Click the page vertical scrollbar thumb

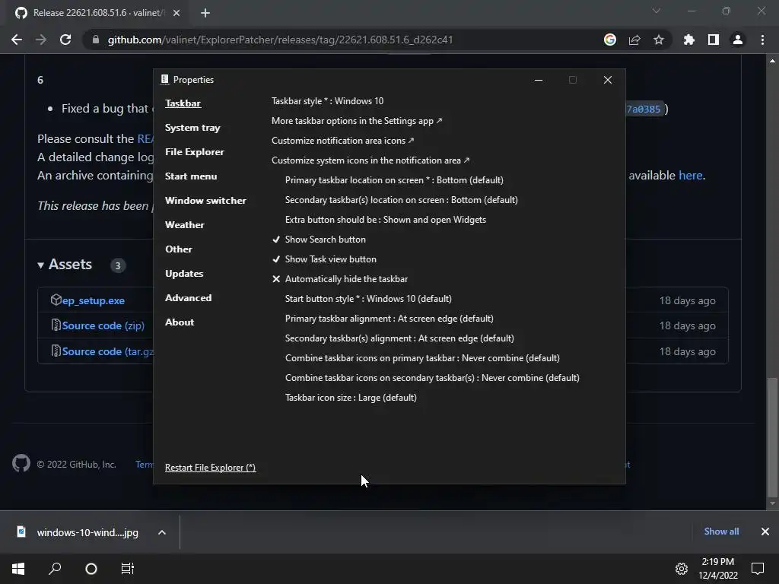[772, 437]
